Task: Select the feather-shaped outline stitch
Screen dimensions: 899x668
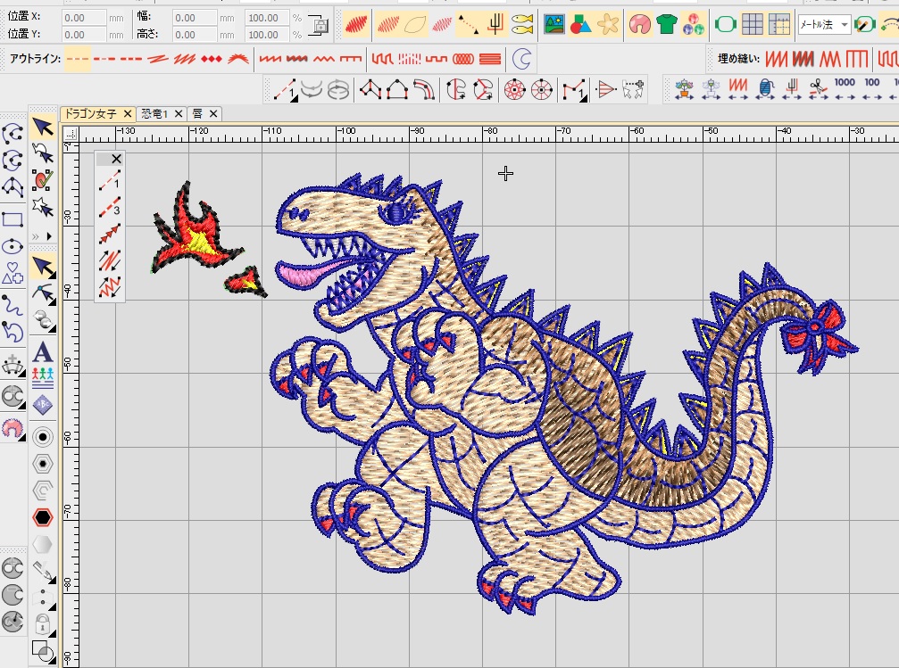Action: point(238,59)
